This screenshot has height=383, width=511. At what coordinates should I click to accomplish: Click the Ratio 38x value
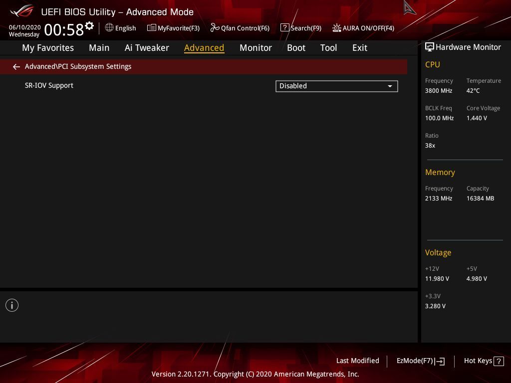[x=430, y=146]
